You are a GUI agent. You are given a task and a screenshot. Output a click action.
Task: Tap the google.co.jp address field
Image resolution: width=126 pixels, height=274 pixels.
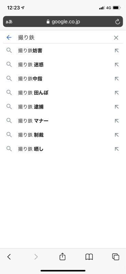(63, 22)
